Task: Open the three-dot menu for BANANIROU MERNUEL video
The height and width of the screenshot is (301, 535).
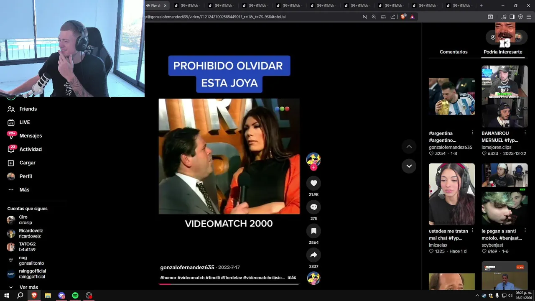Action: point(525,133)
